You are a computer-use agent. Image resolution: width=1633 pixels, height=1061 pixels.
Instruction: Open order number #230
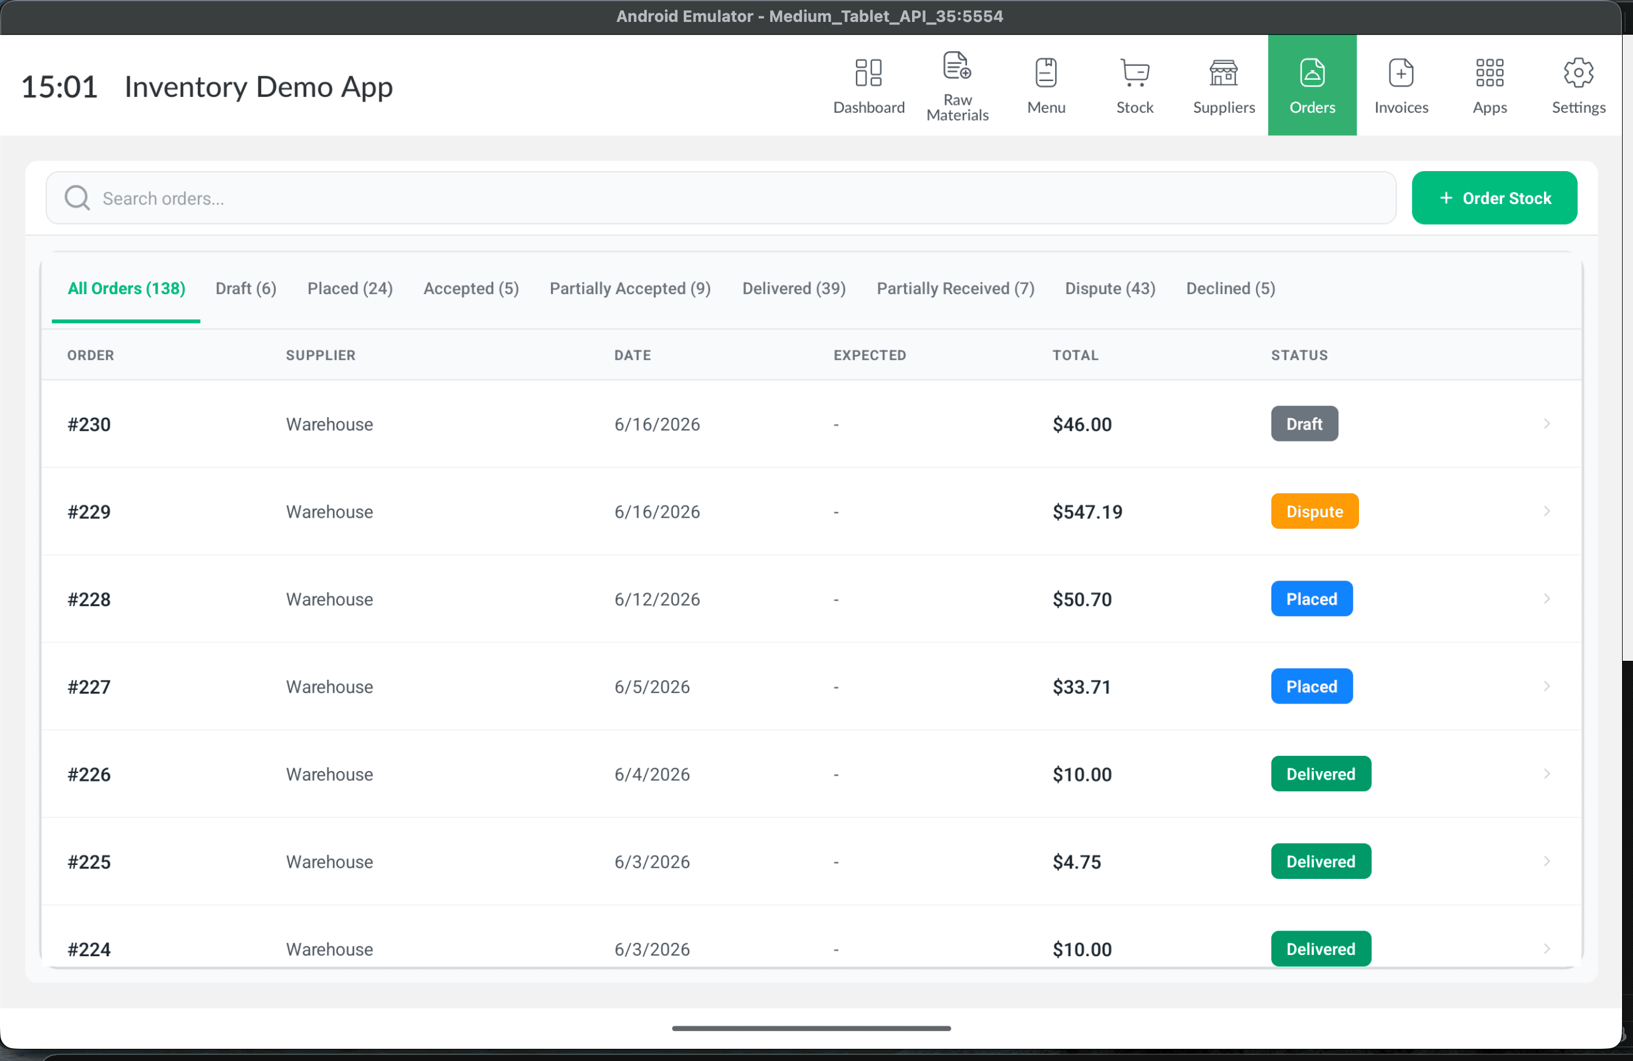click(88, 424)
